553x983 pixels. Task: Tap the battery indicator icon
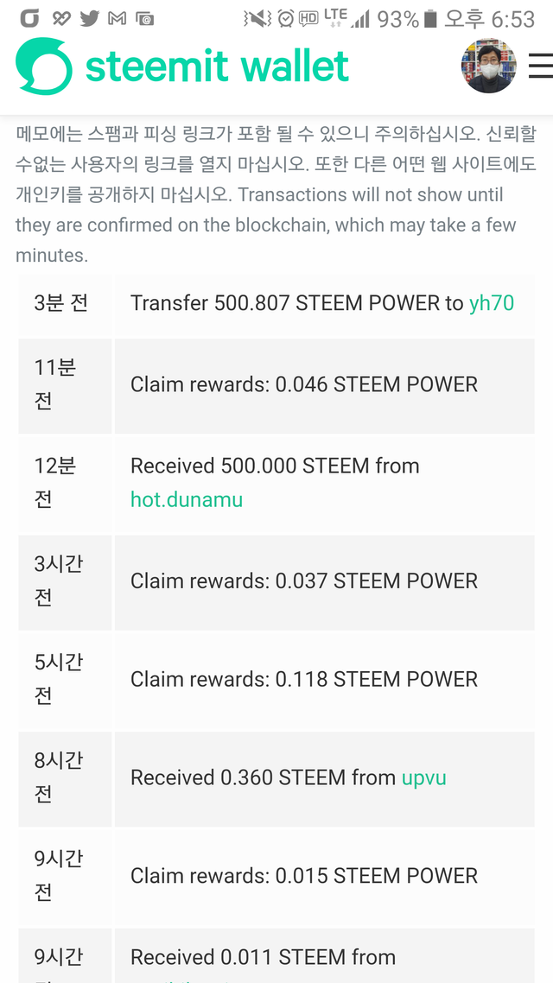click(430, 19)
